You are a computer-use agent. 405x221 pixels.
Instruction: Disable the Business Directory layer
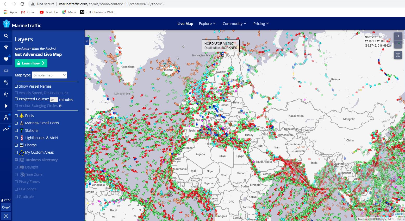point(16,160)
